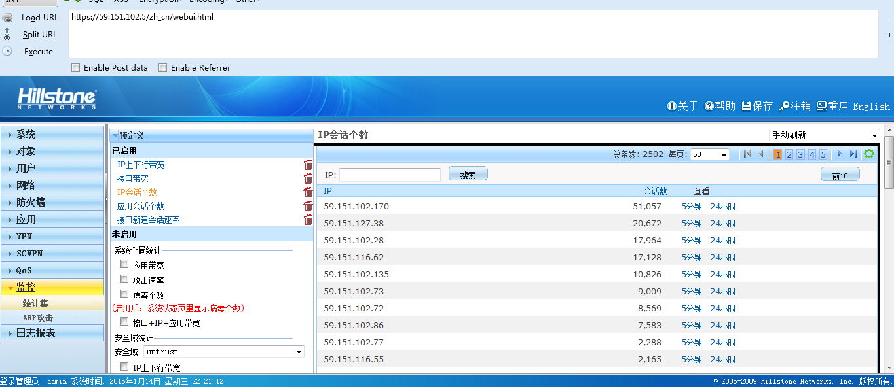
Task: Go to next page of results
Action: pyautogui.click(x=840, y=154)
